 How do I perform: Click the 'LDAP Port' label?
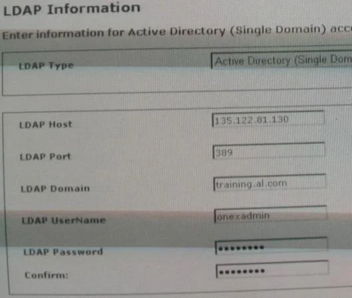click(x=45, y=157)
